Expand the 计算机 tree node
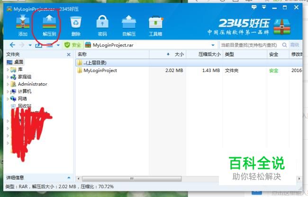Image resolution: width=308 pixels, height=197 pixels. (x=8, y=91)
